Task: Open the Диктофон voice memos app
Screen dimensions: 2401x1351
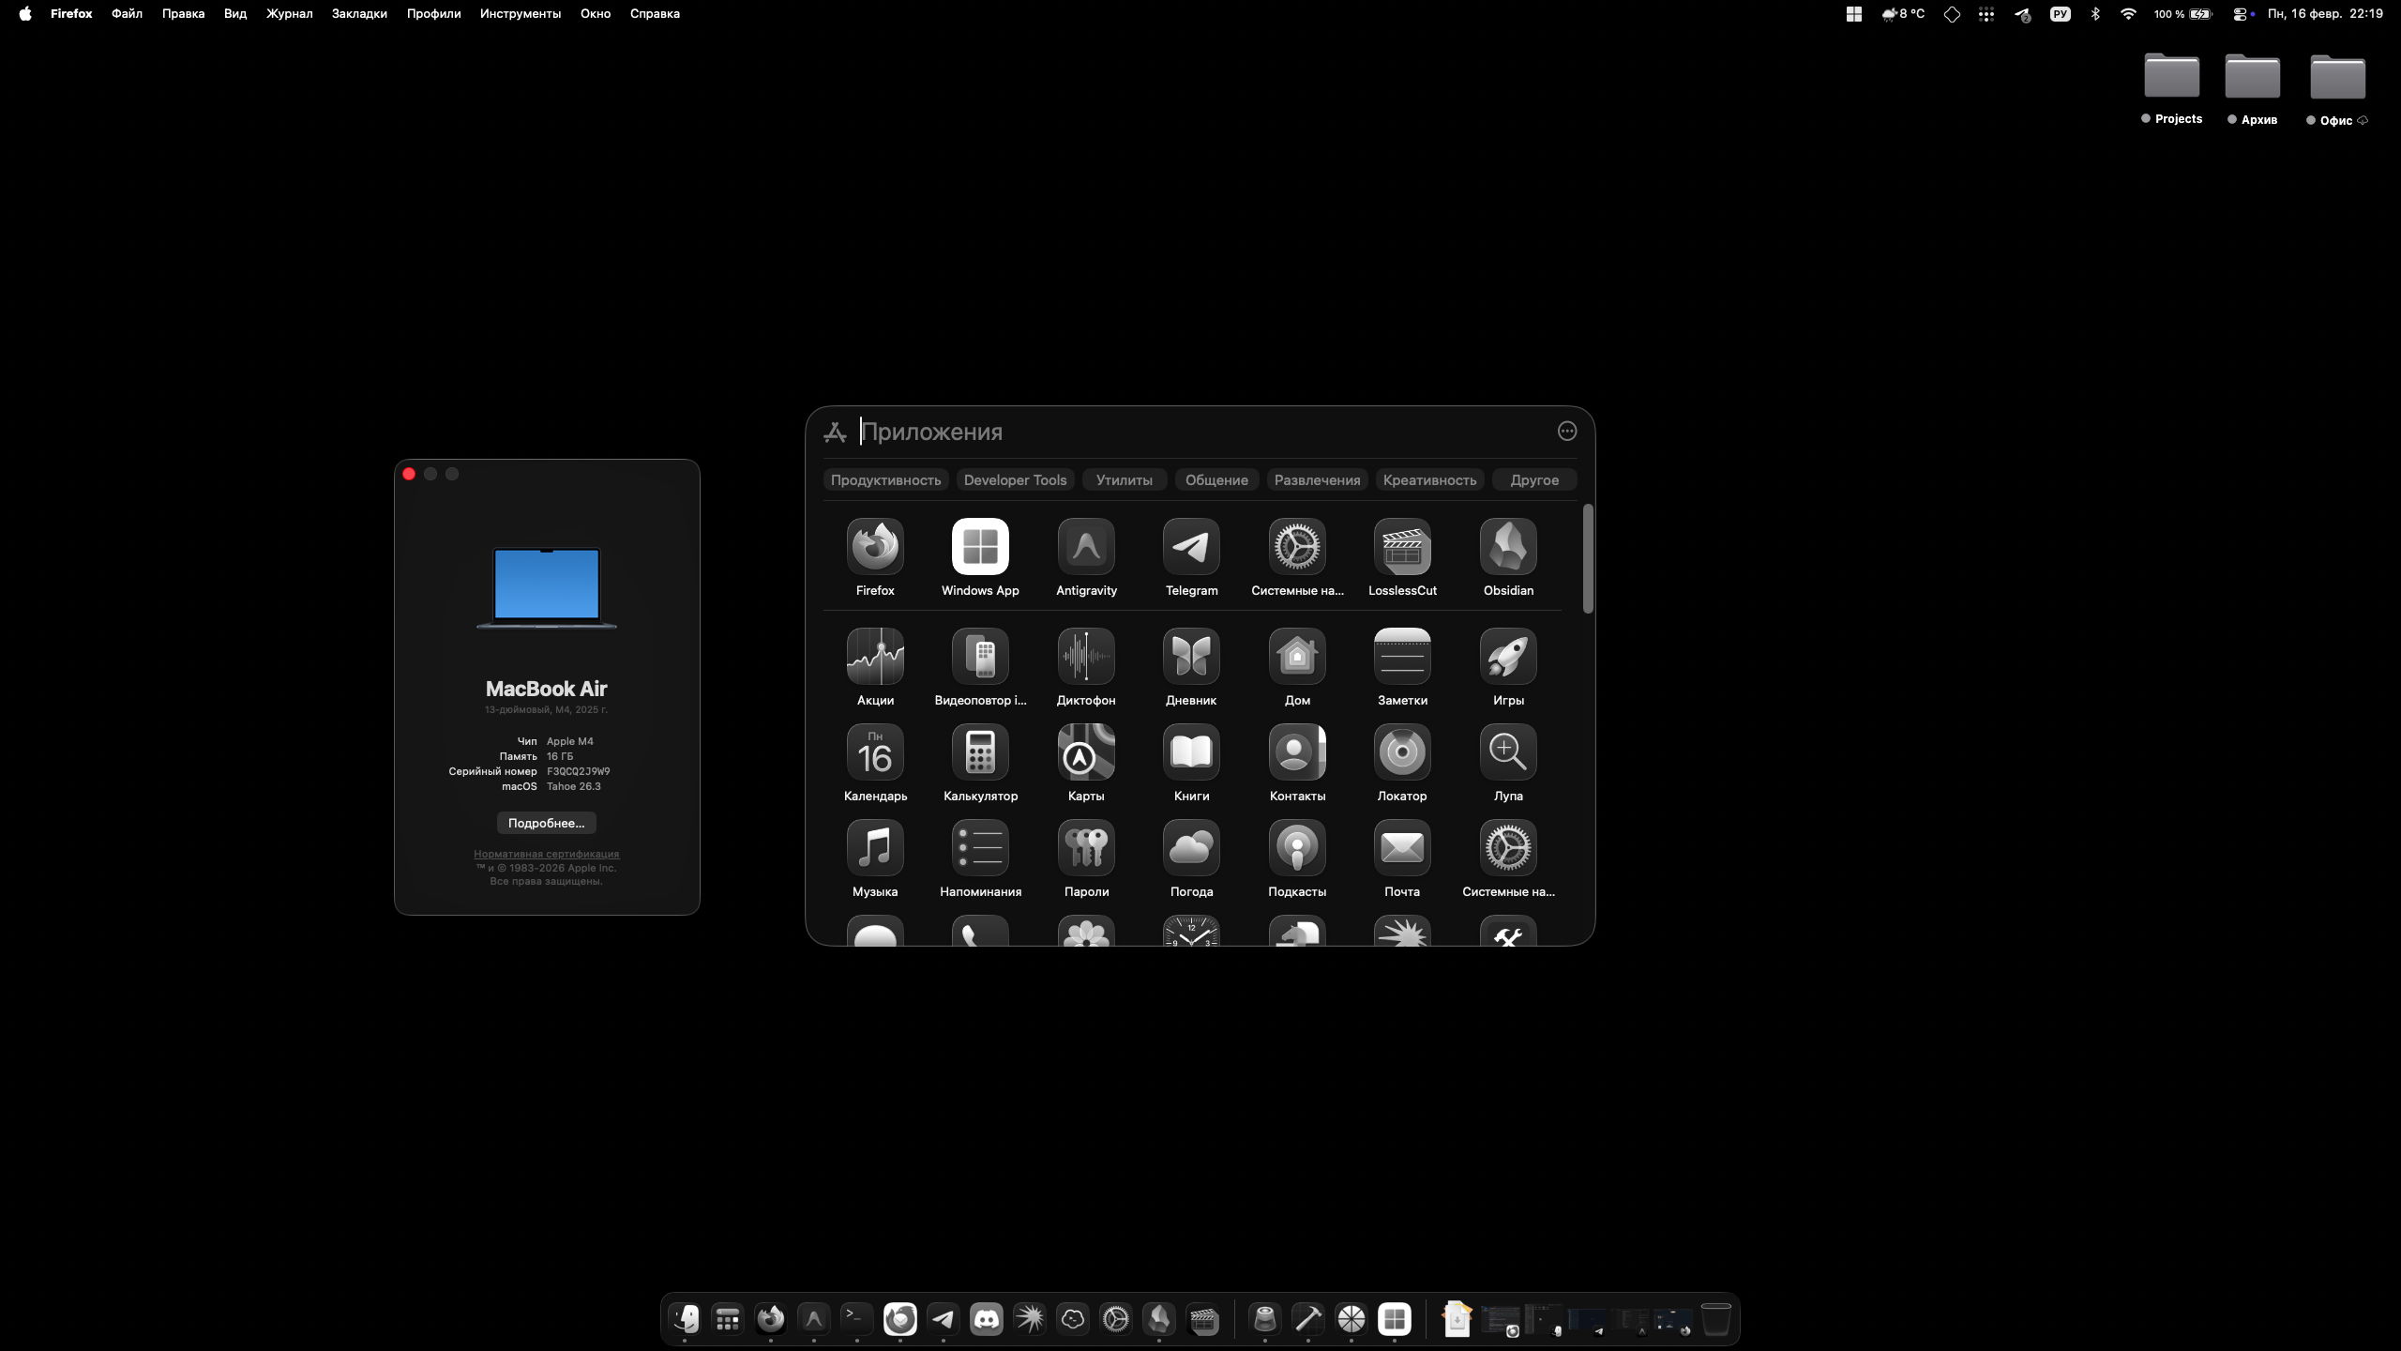Action: 1086,657
